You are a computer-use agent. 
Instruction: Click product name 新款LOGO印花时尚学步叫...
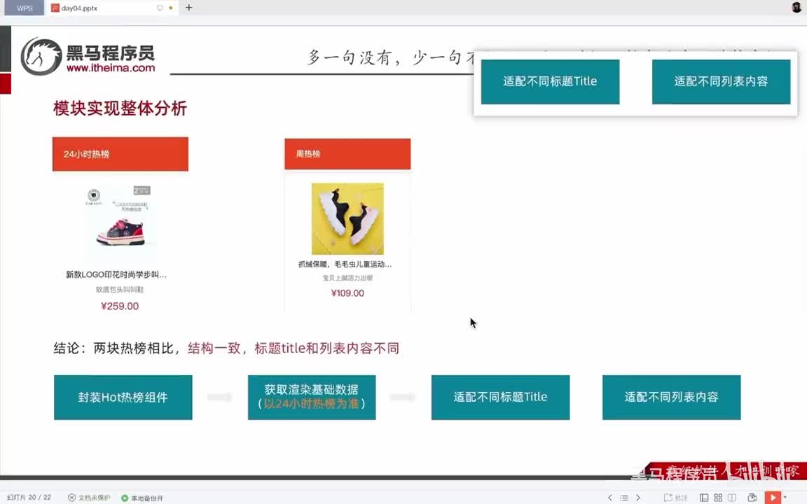pyautogui.click(x=116, y=274)
